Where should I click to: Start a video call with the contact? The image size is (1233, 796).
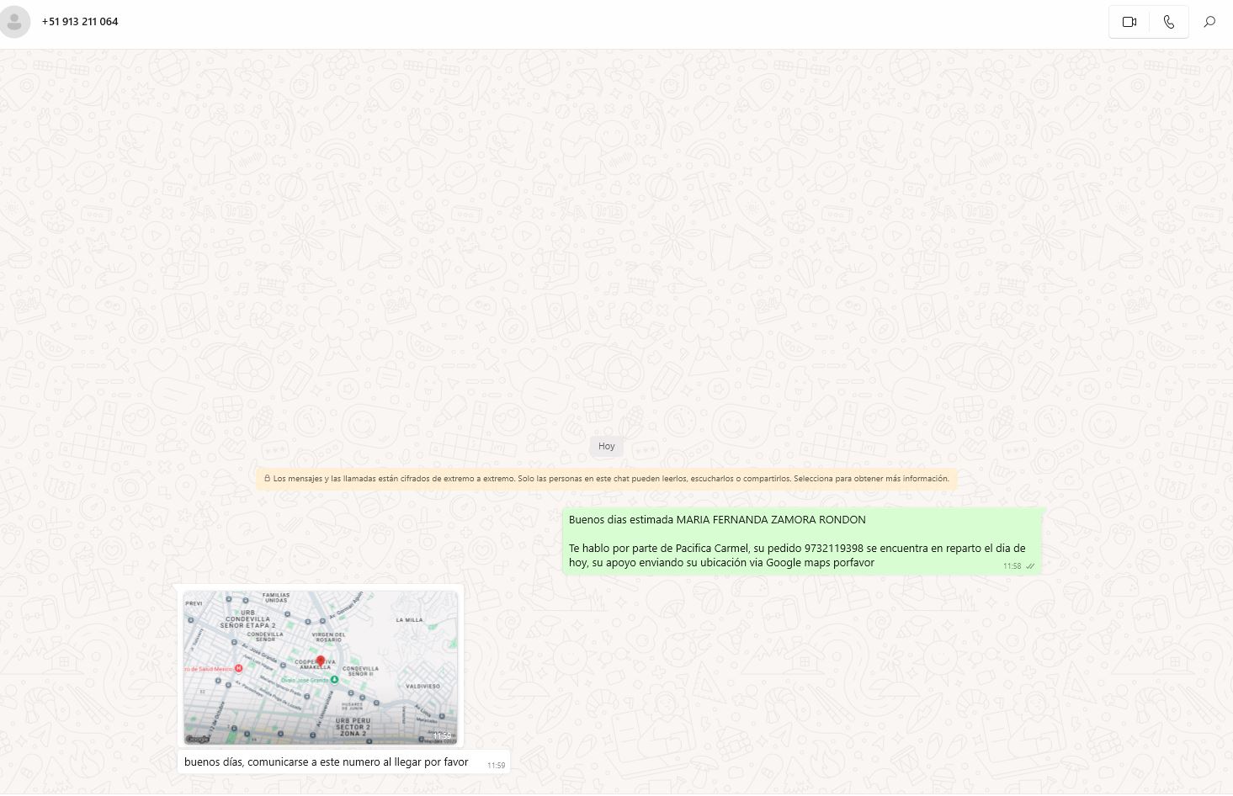(1129, 22)
